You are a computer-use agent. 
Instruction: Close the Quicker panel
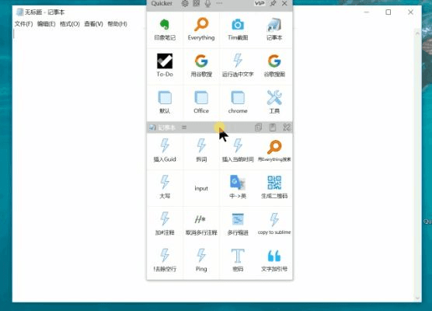pyautogui.click(x=284, y=3)
